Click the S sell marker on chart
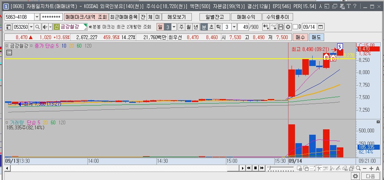The height and width of the screenshot is (180, 384). pos(340,46)
